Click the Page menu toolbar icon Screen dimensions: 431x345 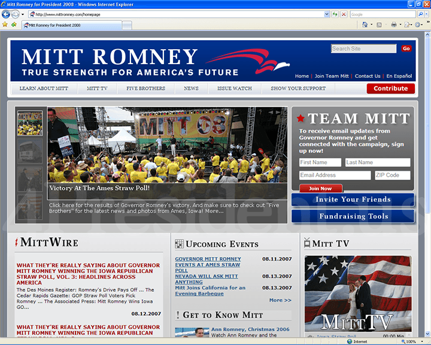408,25
